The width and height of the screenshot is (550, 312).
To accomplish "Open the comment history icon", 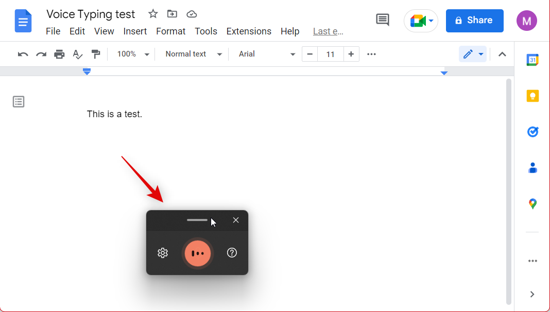I will (382, 20).
